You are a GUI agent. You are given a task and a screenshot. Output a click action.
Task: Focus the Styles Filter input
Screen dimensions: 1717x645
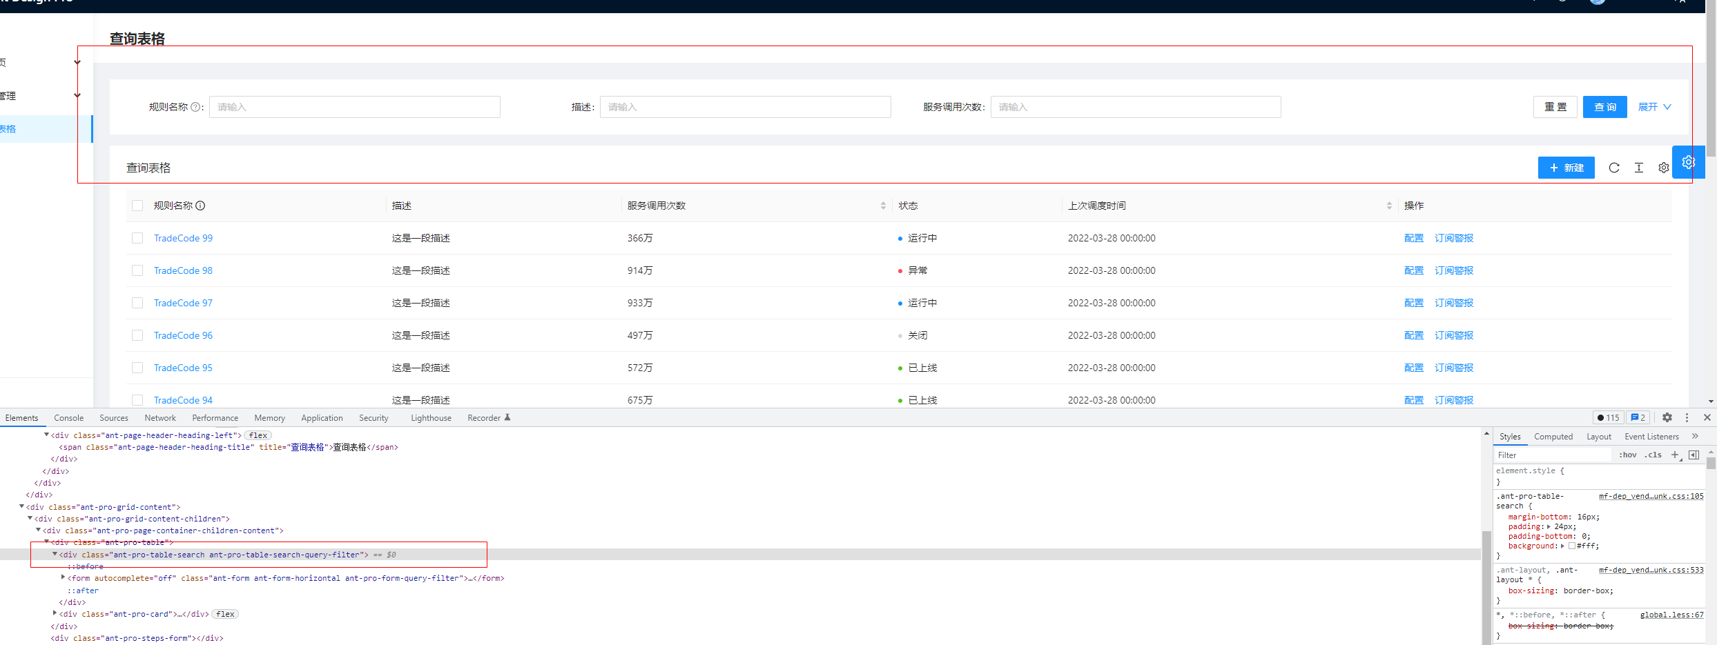(1553, 455)
